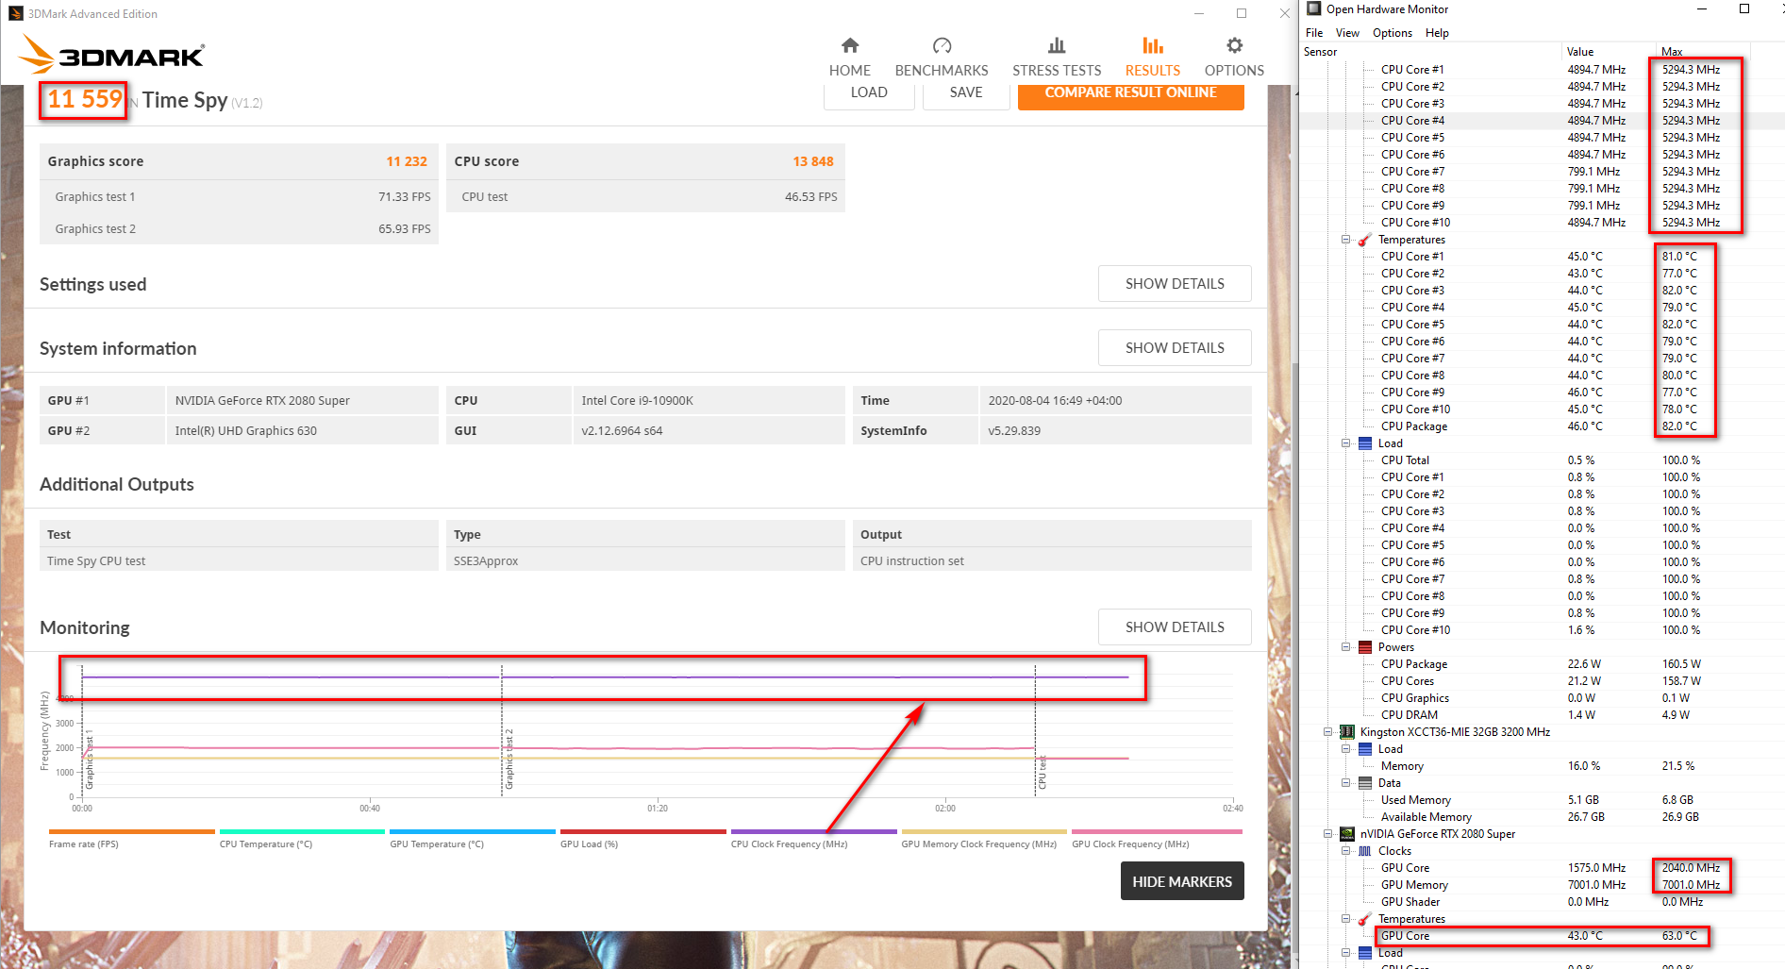
Task: Click the HIDE MARKERS button
Action: click(x=1182, y=881)
